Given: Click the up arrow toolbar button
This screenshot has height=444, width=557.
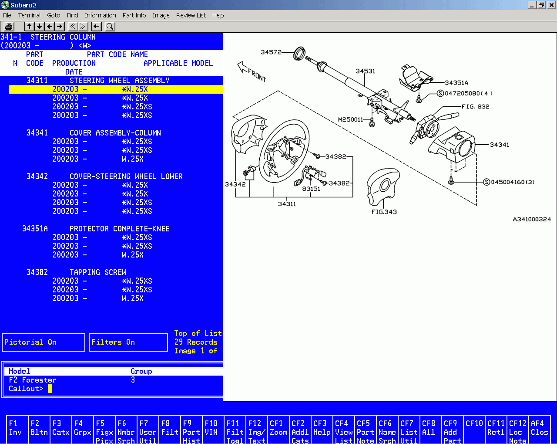Looking at the screenshot, I should pos(29,27).
